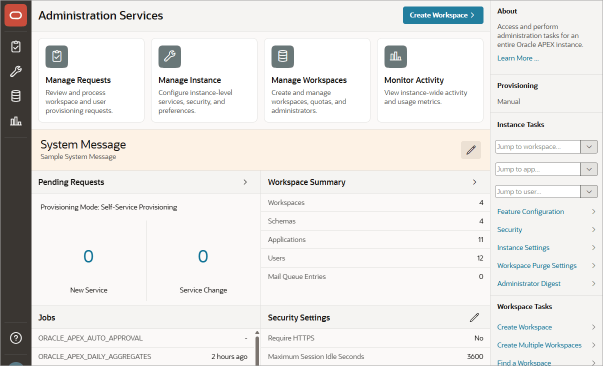Focus the Jump to workspace input field
603x366 pixels.
click(x=537, y=147)
